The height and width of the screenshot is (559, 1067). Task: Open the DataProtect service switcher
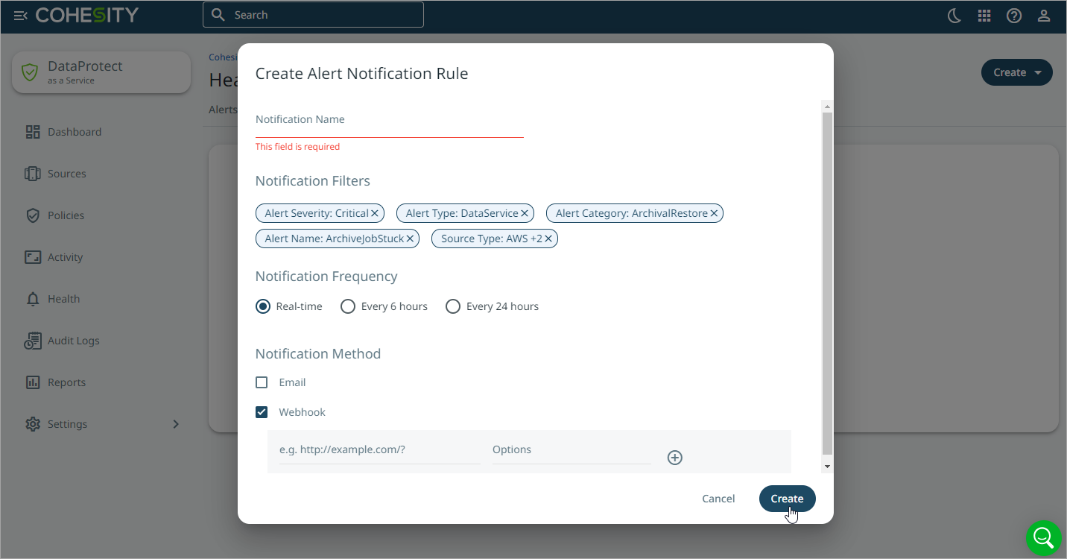tap(101, 72)
